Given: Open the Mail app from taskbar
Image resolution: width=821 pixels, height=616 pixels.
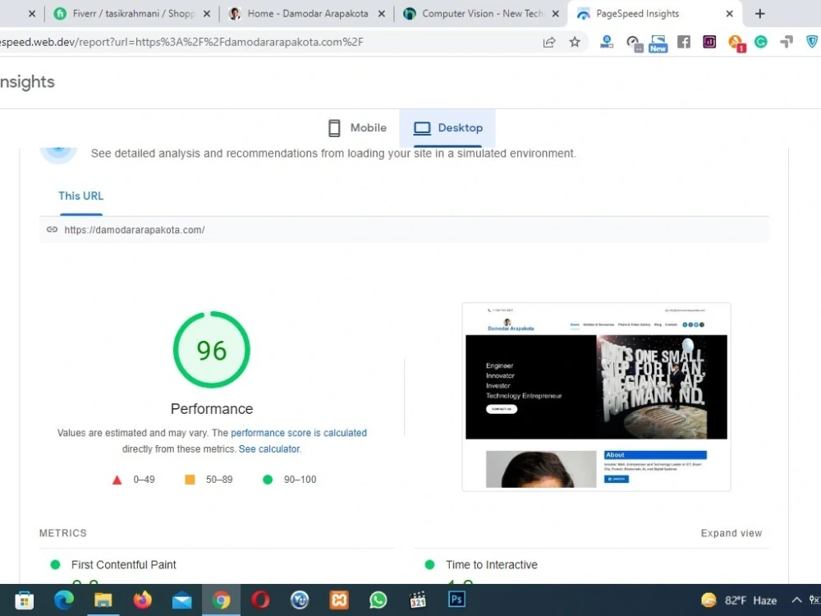Looking at the screenshot, I should [181, 600].
